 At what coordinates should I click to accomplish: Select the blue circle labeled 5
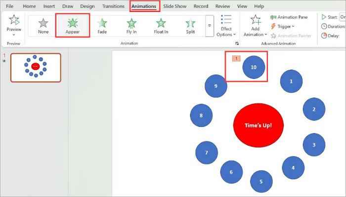261,182
